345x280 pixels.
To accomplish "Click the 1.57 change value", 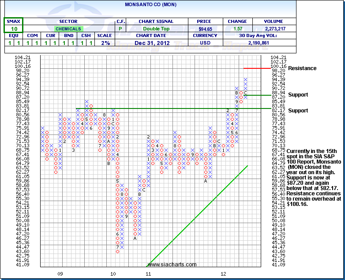I will coord(237,29).
